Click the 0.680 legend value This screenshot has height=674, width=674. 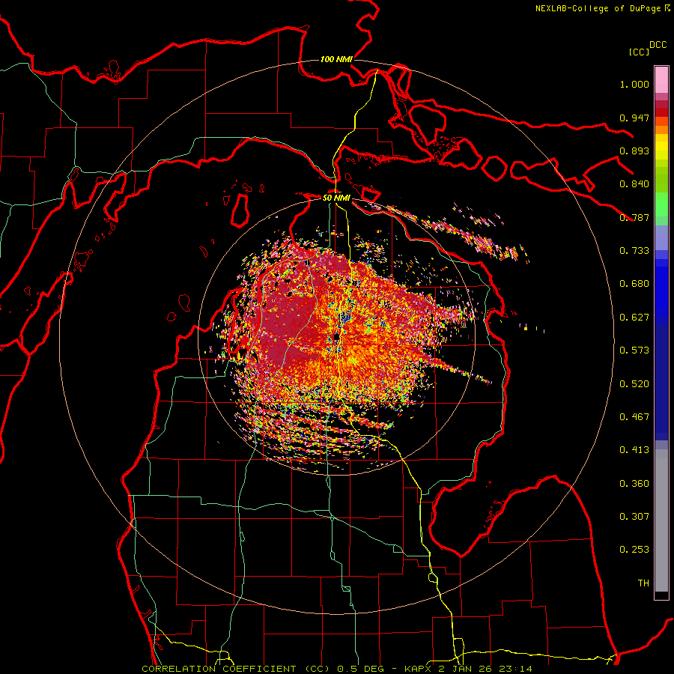tap(634, 284)
